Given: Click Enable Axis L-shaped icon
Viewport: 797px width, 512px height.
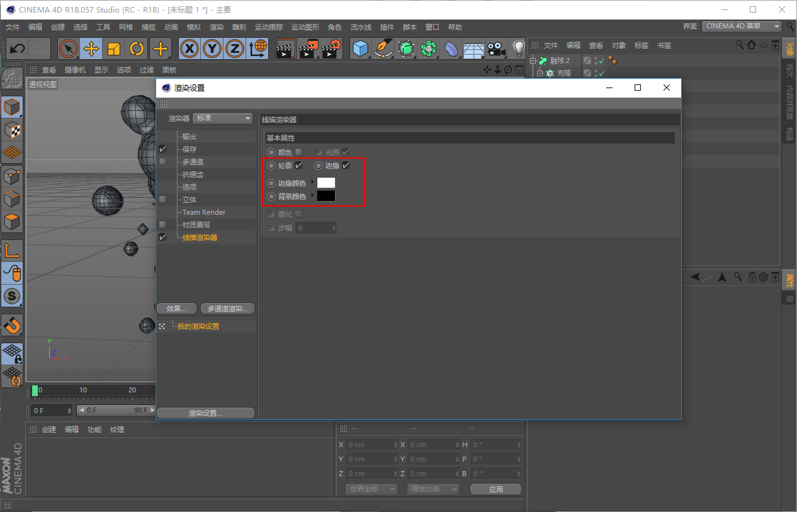Looking at the screenshot, I should (12, 250).
